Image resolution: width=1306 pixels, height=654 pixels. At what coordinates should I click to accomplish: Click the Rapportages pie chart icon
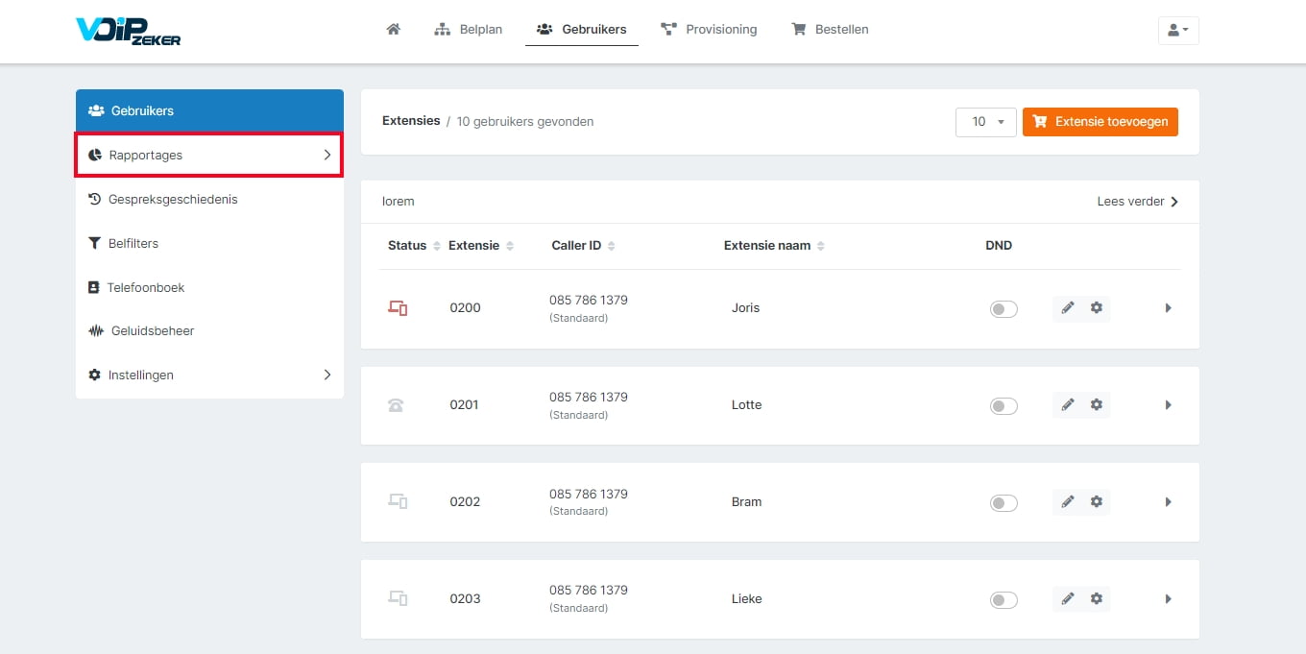94,155
